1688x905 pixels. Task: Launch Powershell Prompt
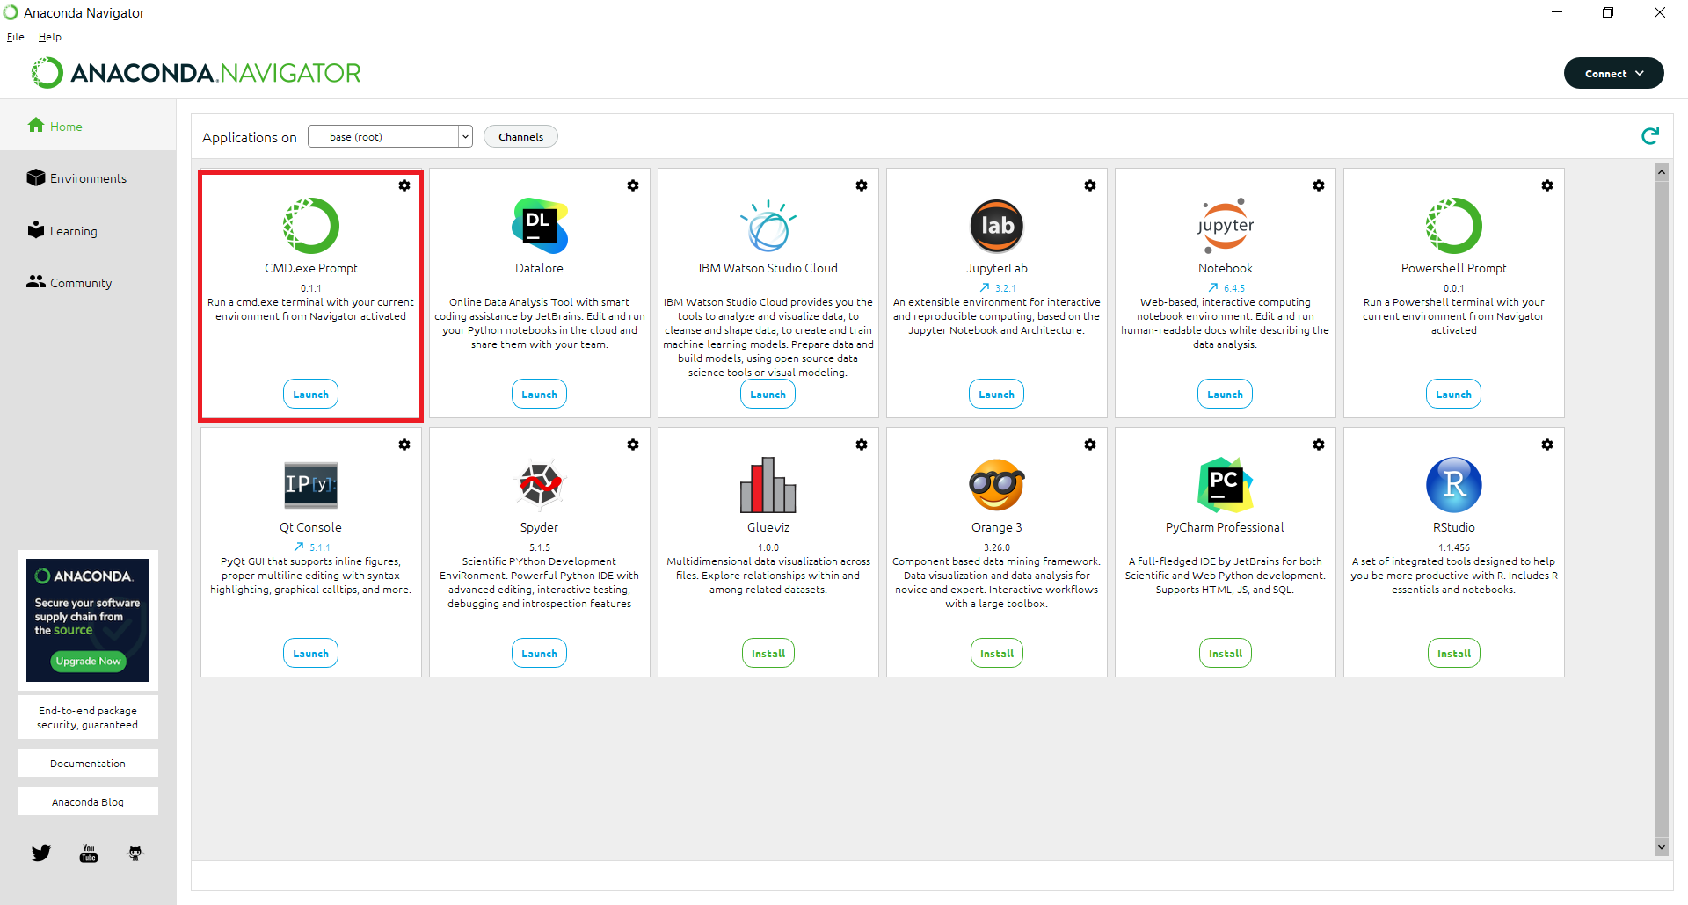tap(1454, 395)
